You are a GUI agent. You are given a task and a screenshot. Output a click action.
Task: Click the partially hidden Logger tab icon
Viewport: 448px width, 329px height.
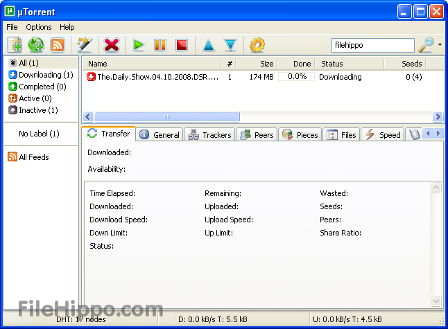coord(414,134)
